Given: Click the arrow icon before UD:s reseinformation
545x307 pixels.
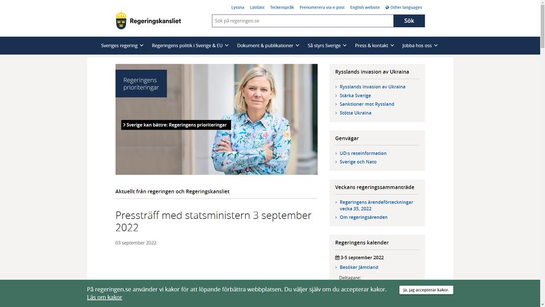Looking at the screenshot, I should pyautogui.click(x=336, y=153).
